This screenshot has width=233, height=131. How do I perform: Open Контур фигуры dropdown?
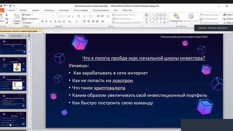210,19
